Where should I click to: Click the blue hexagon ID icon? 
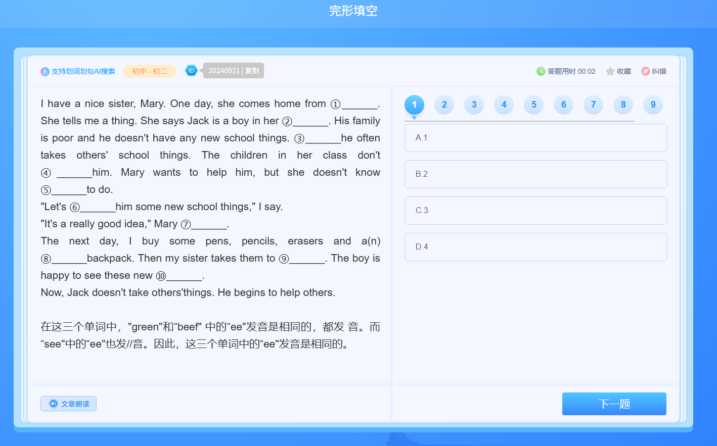191,71
